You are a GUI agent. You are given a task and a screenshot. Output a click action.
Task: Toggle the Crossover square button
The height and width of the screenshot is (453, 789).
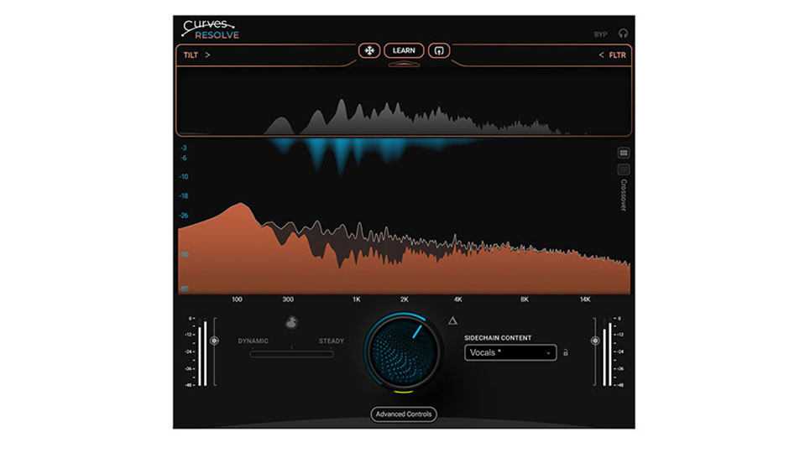tap(623, 169)
